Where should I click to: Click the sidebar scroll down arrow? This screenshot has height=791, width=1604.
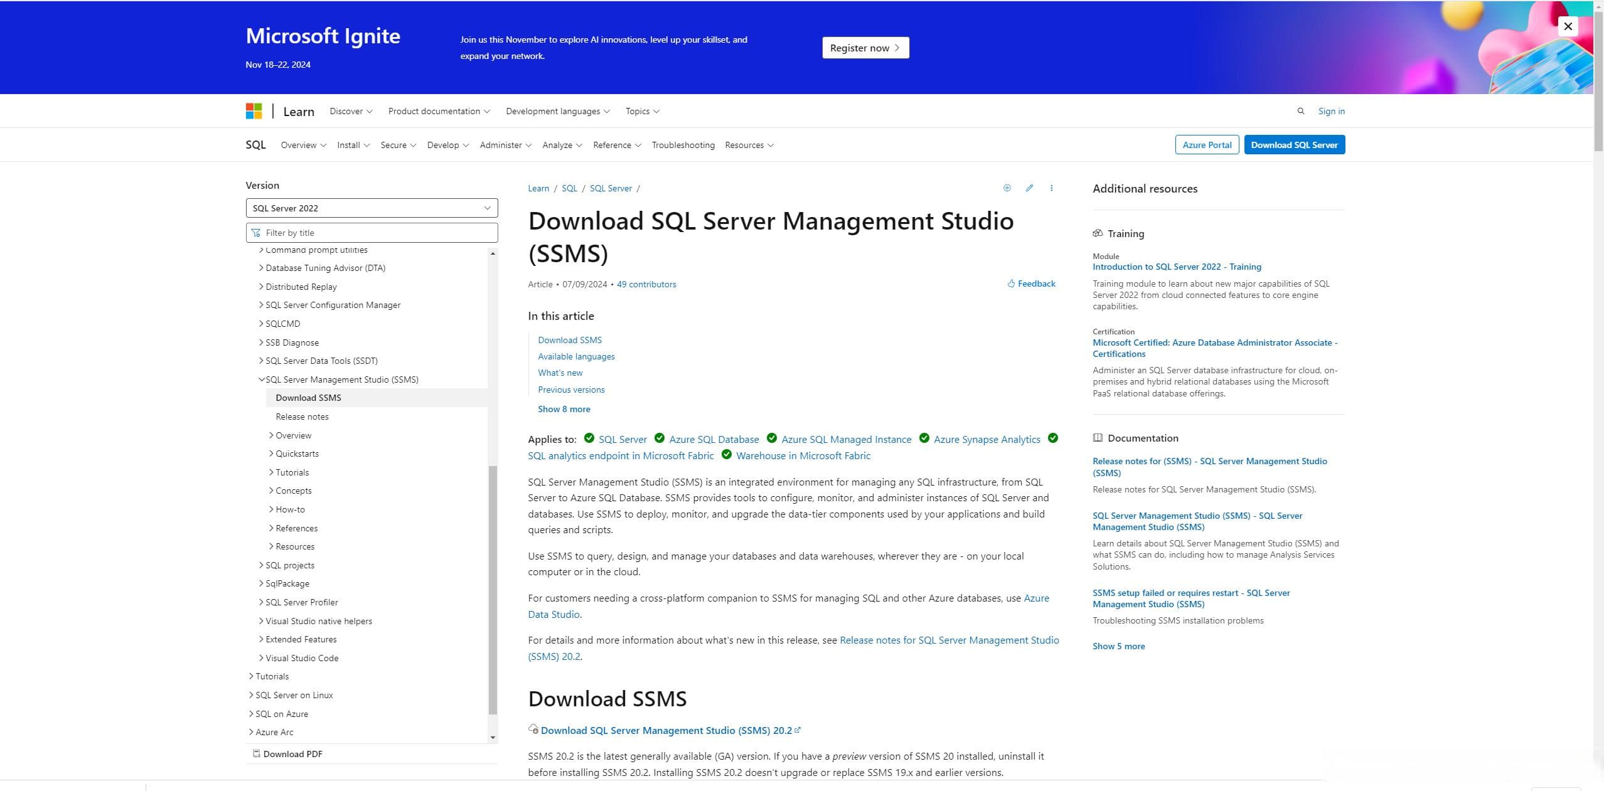coord(493,738)
